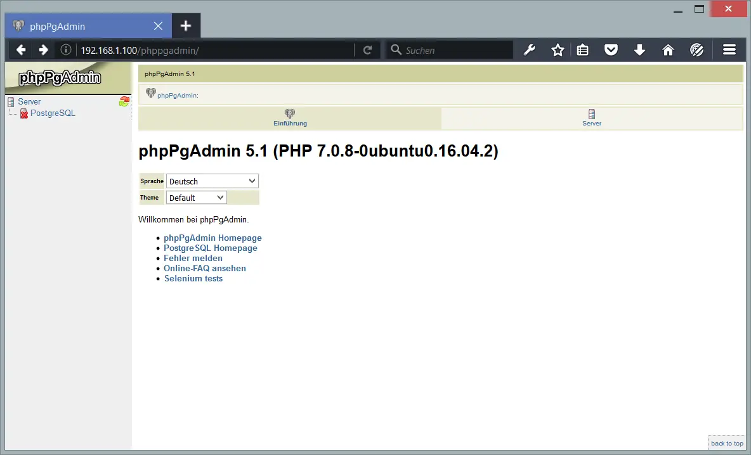751x455 pixels.
Task: Click the Server tree icon
Action: 11,101
